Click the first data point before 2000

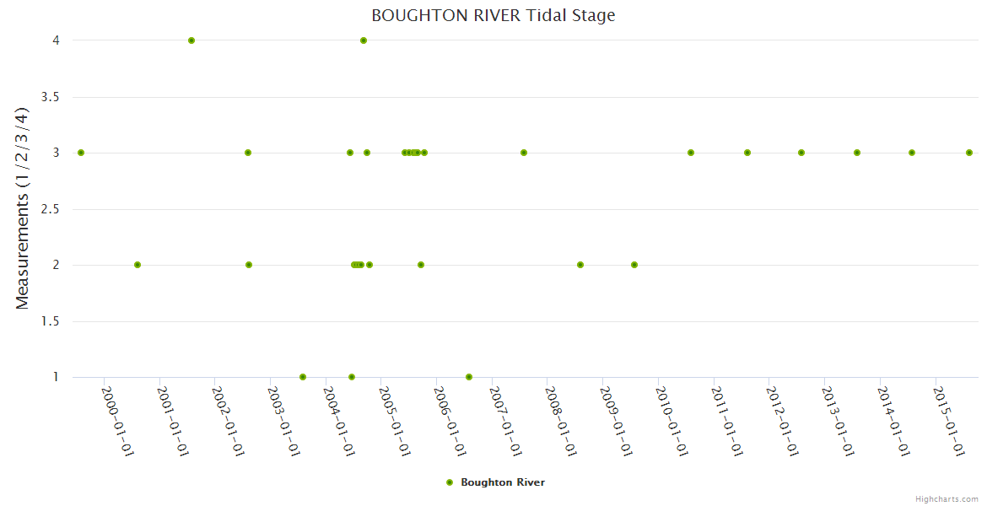tap(81, 153)
